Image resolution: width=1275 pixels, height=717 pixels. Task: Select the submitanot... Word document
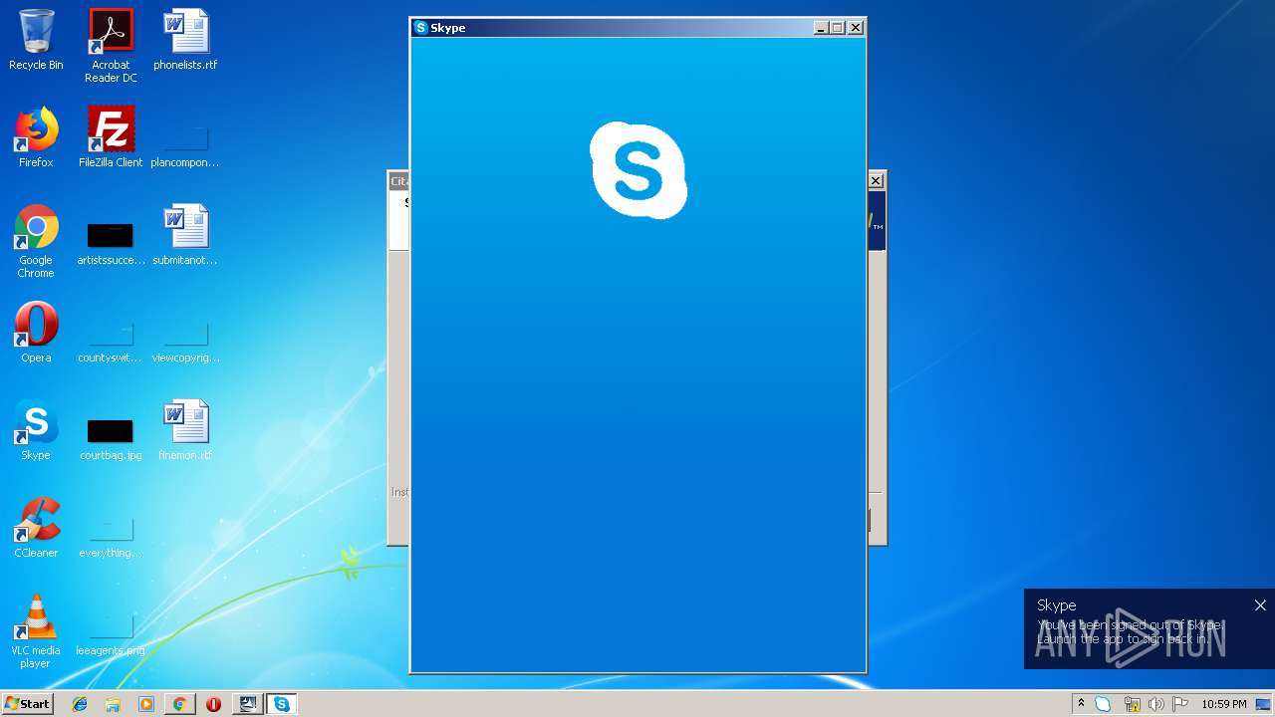[185, 235]
